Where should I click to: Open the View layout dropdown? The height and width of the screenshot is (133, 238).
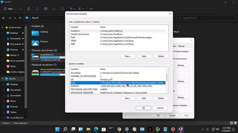click(81, 9)
